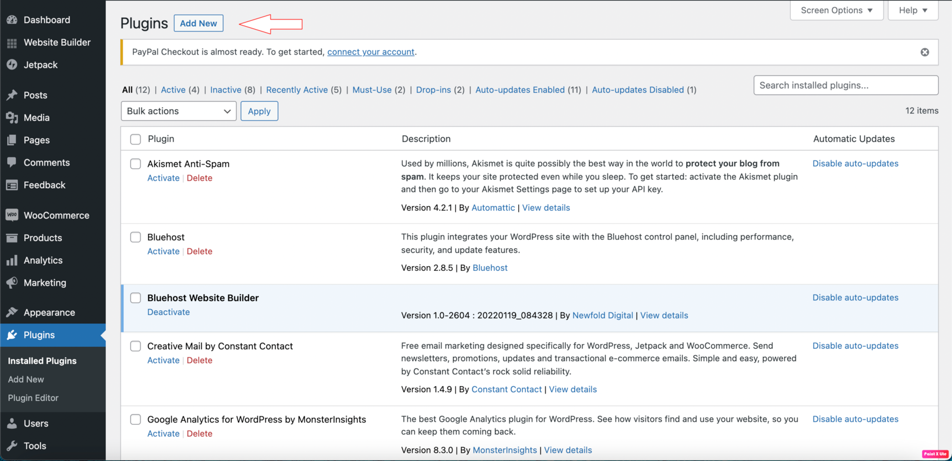Click the Appearance paintbrush icon
This screenshot has width=952, height=461.
coord(12,312)
